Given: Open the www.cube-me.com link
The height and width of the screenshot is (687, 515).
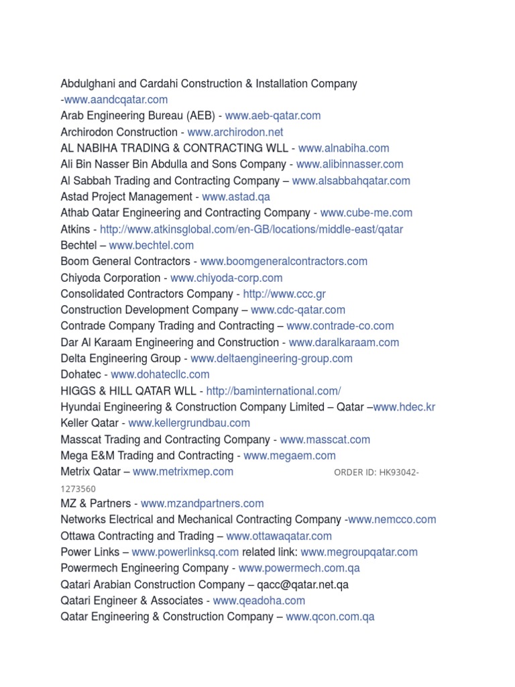Looking at the screenshot, I should (x=366, y=213).
